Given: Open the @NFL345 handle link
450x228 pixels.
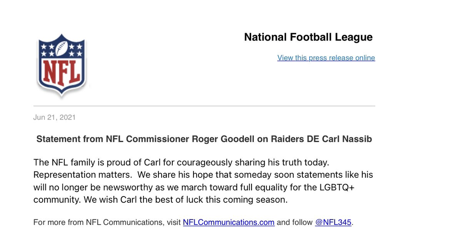Looking at the screenshot, I should 333,222.
